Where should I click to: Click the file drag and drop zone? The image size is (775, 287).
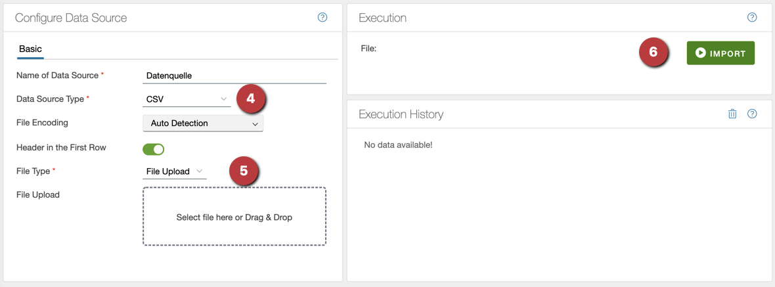click(234, 217)
